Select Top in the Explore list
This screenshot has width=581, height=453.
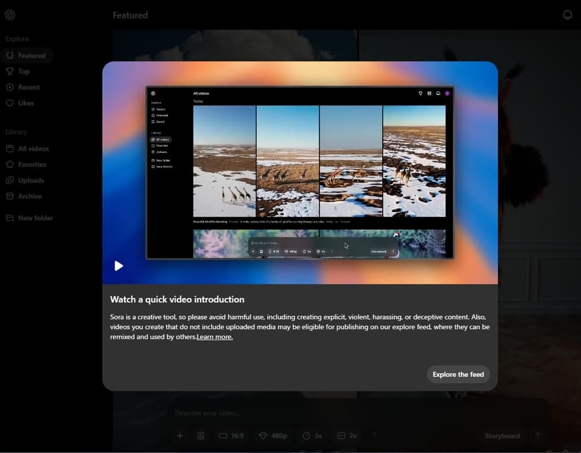click(x=18, y=72)
